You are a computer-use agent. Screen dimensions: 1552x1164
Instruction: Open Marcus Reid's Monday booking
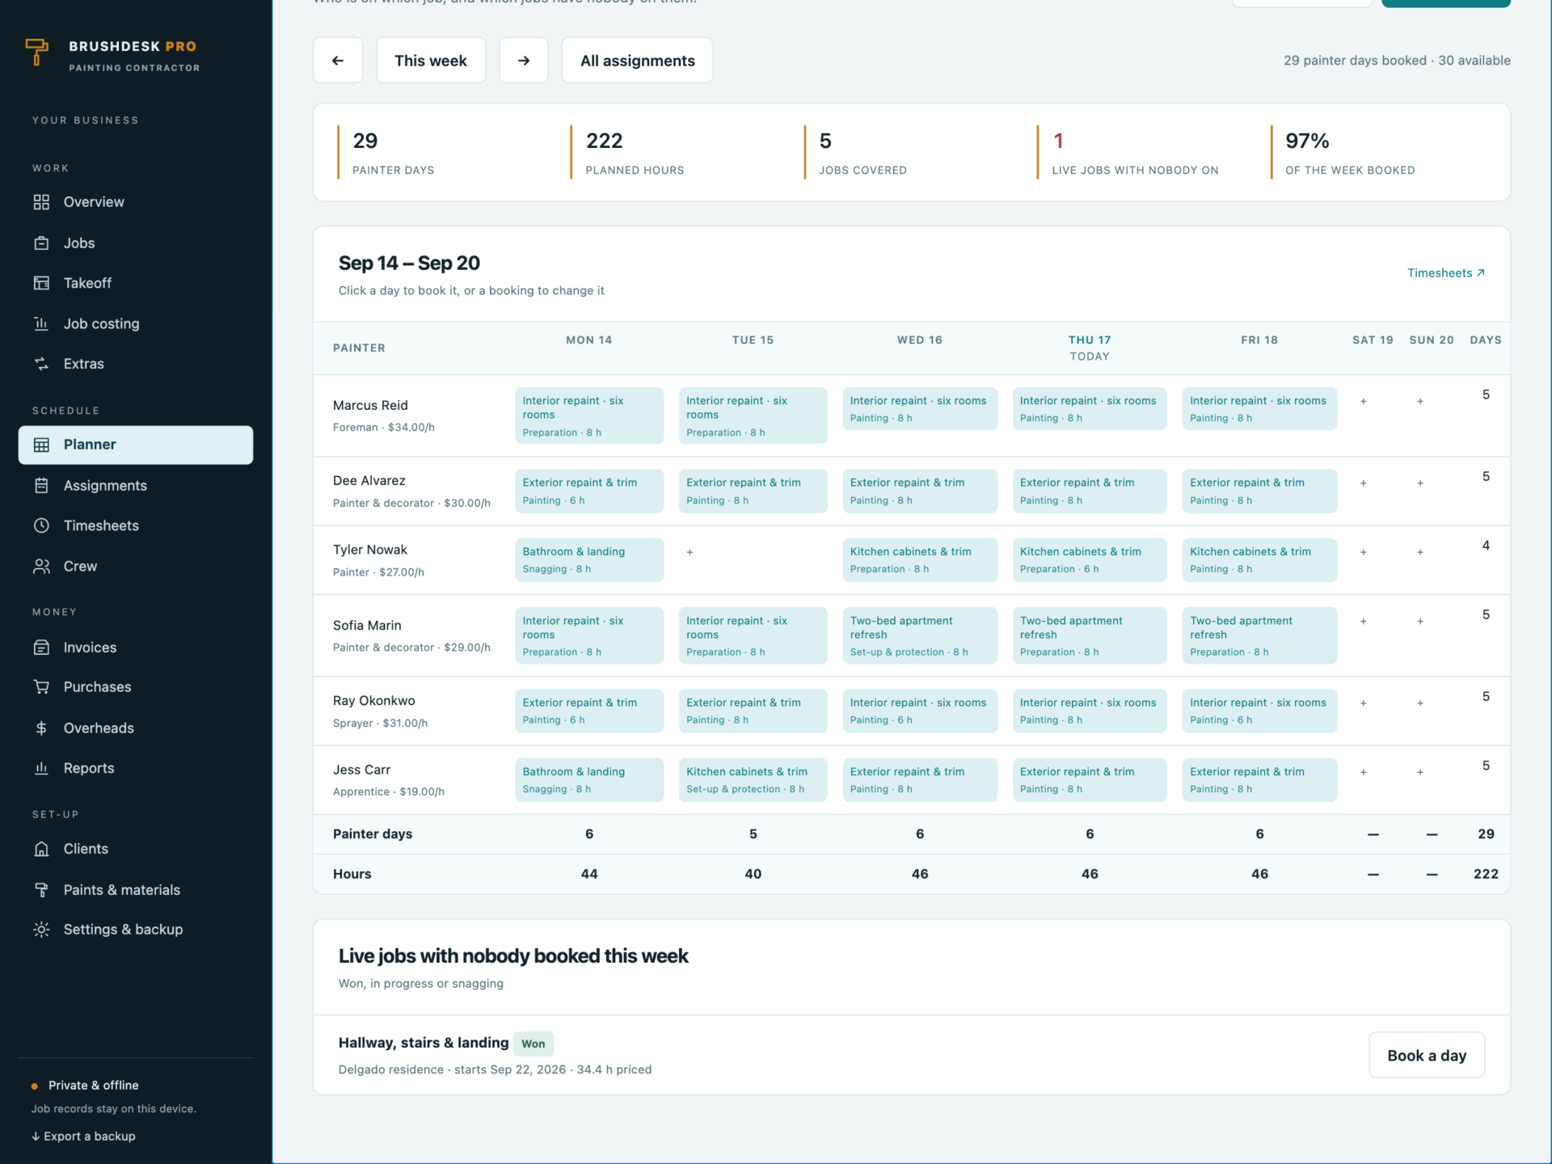[589, 415]
